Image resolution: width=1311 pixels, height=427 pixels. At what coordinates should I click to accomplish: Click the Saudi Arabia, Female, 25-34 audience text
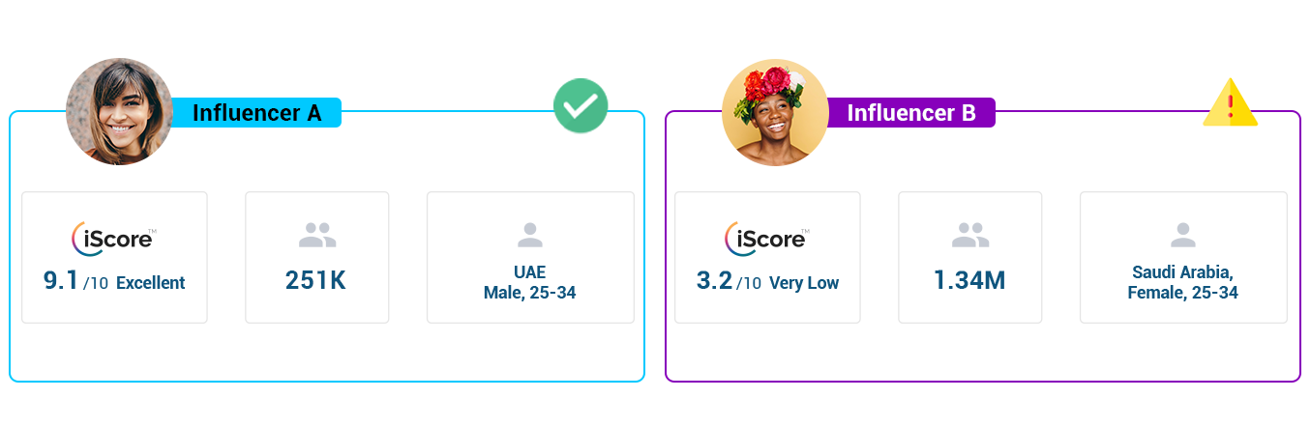pos(1182,282)
